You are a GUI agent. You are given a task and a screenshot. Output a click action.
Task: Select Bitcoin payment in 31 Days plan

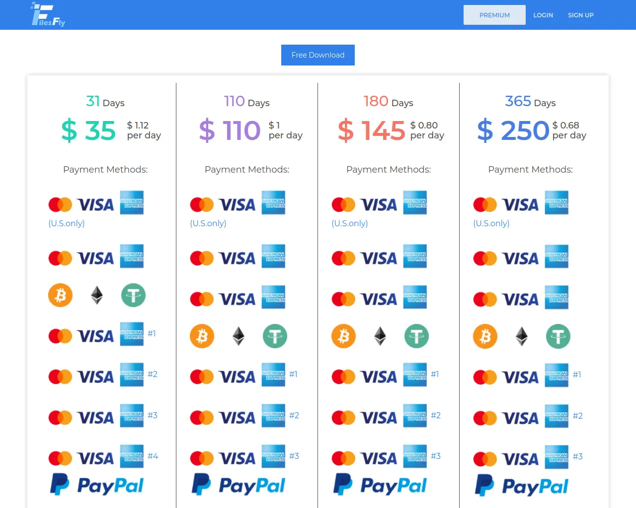[x=60, y=295]
